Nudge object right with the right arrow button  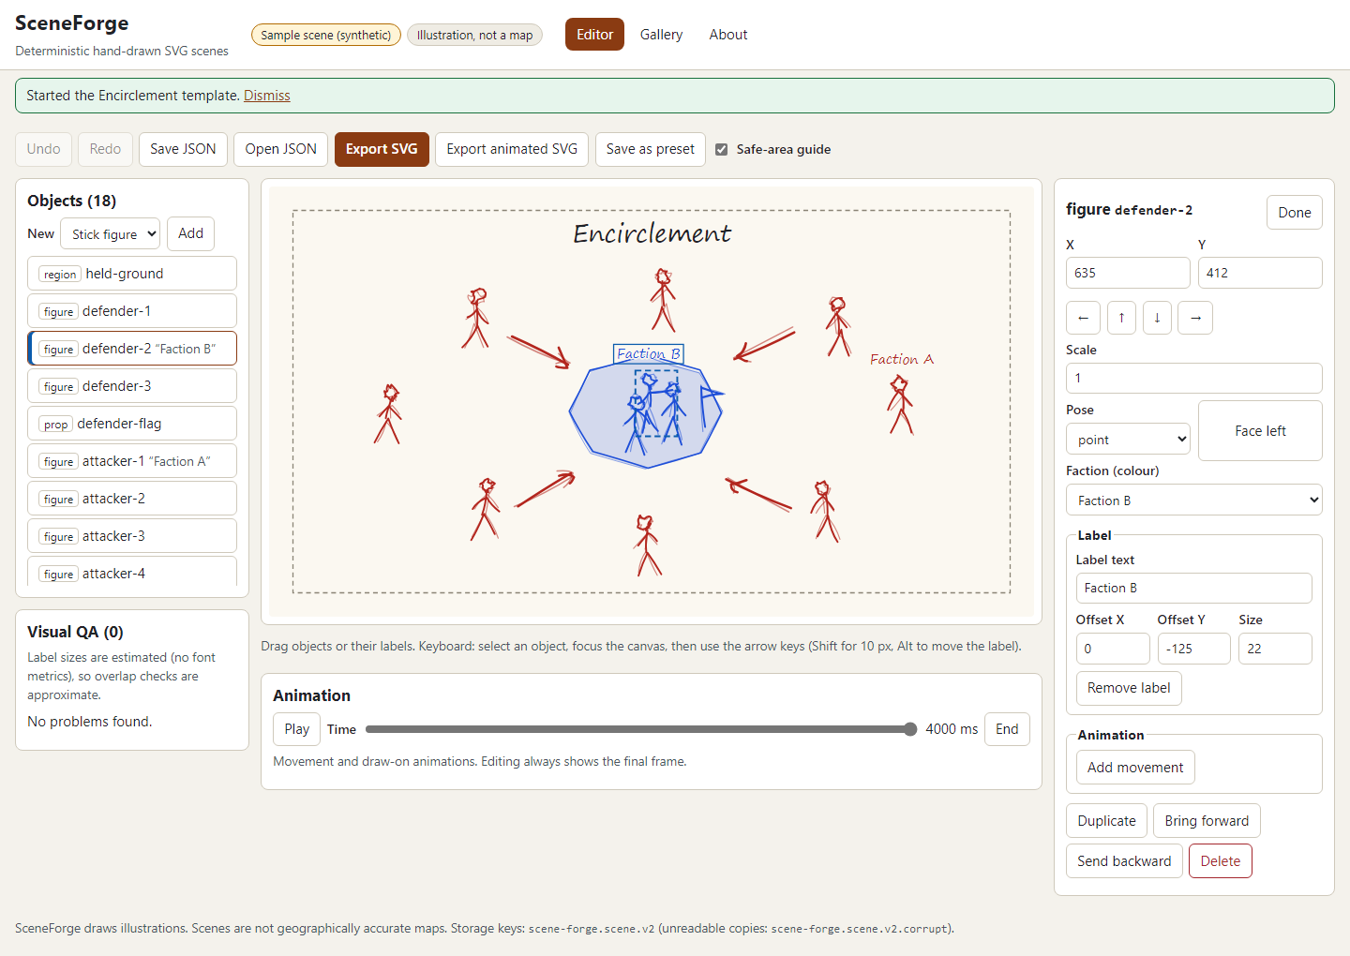1195,318
